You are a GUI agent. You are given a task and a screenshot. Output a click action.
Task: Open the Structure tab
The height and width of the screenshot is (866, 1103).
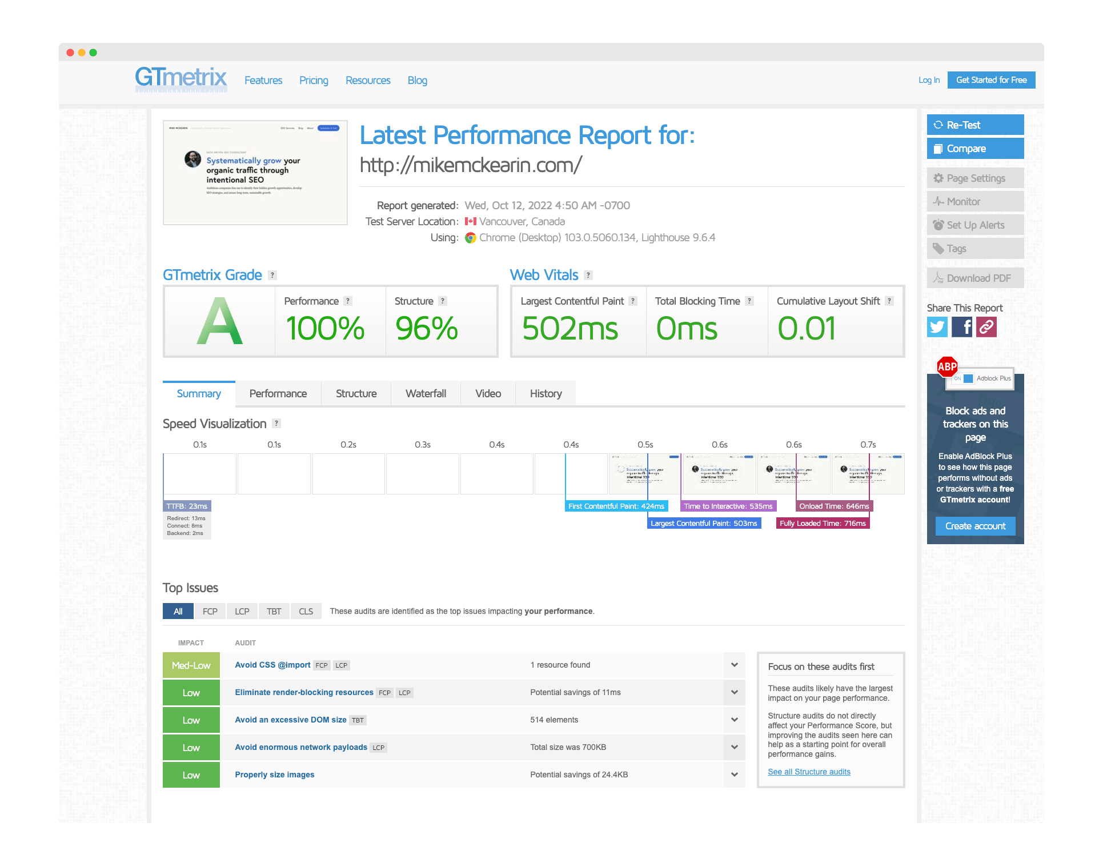[356, 394]
